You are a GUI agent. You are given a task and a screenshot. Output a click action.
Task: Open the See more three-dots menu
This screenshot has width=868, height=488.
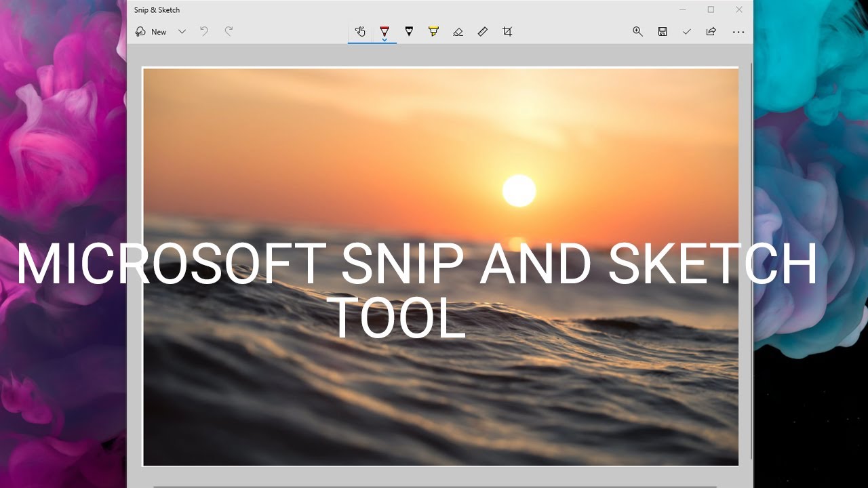pyautogui.click(x=738, y=32)
